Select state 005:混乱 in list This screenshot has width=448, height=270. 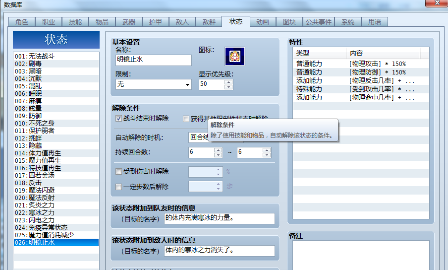(56, 86)
